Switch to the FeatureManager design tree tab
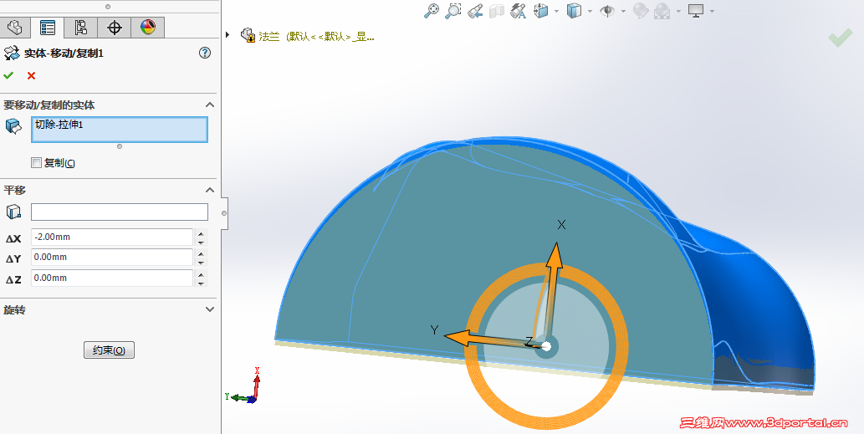Viewport: 864px width, 434px height. [15, 27]
